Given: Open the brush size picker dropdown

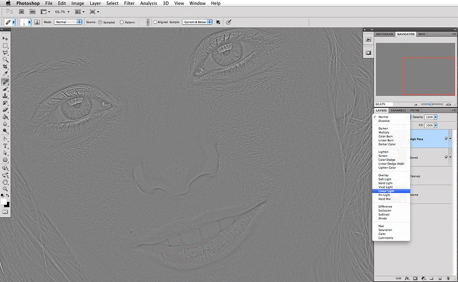Looking at the screenshot, I should [29, 22].
